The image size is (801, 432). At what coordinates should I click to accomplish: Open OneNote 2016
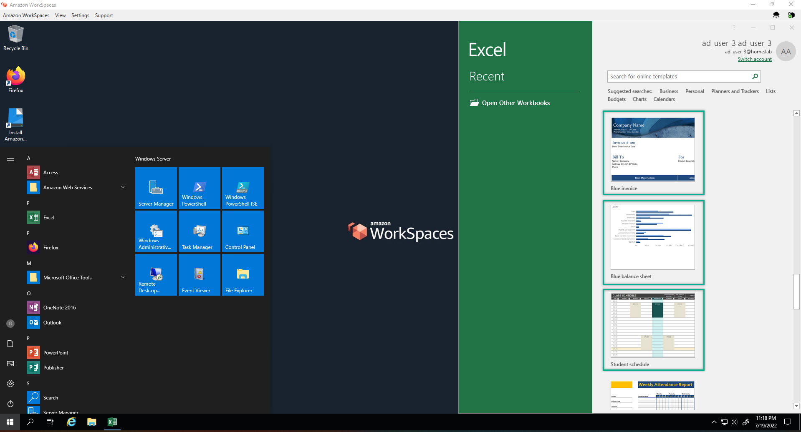coord(59,307)
